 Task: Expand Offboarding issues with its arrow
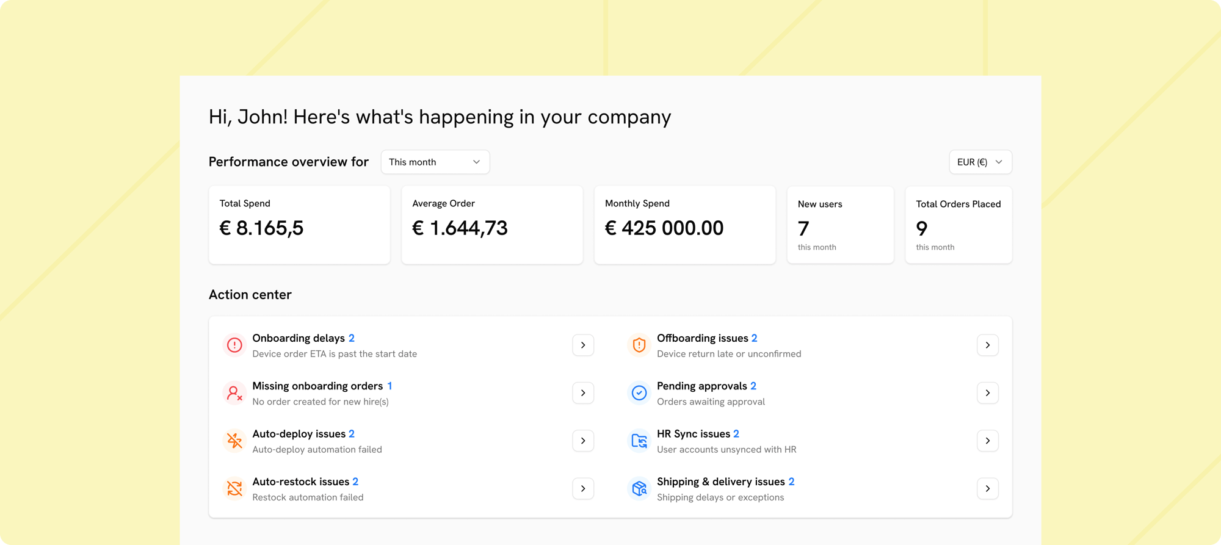(988, 345)
